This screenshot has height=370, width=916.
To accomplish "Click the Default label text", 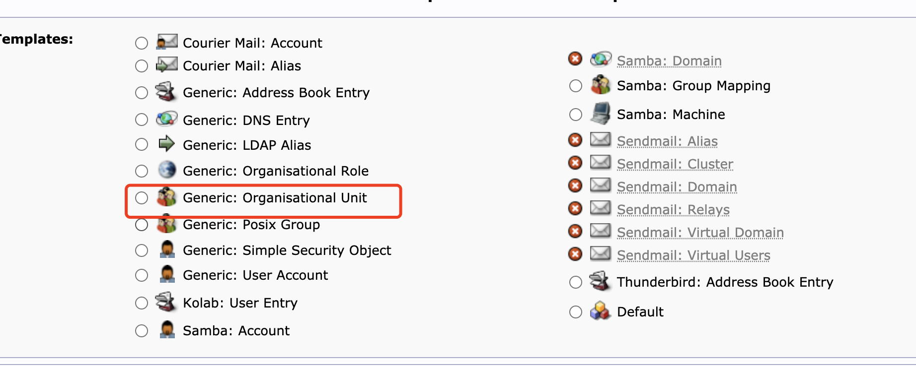I will point(640,312).
